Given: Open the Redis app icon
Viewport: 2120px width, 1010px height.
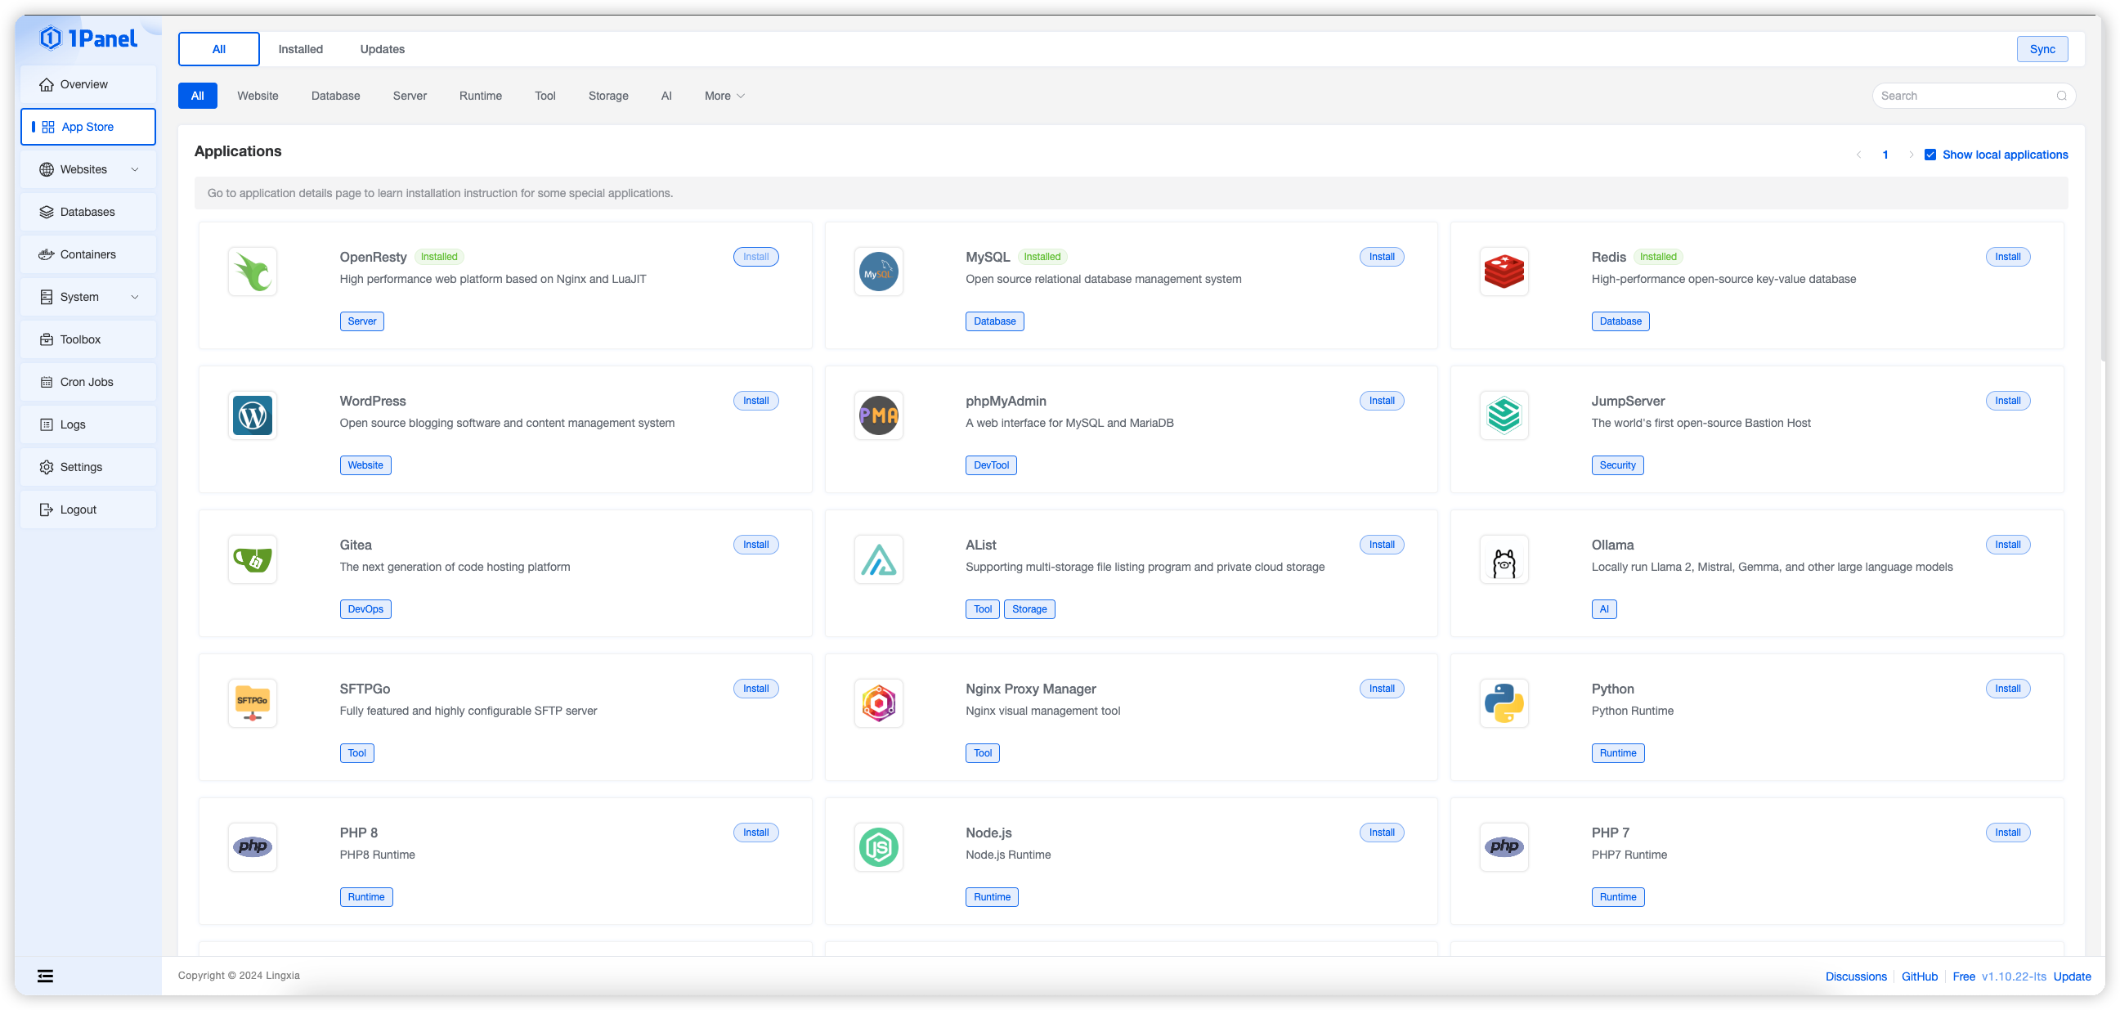Looking at the screenshot, I should point(1504,272).
